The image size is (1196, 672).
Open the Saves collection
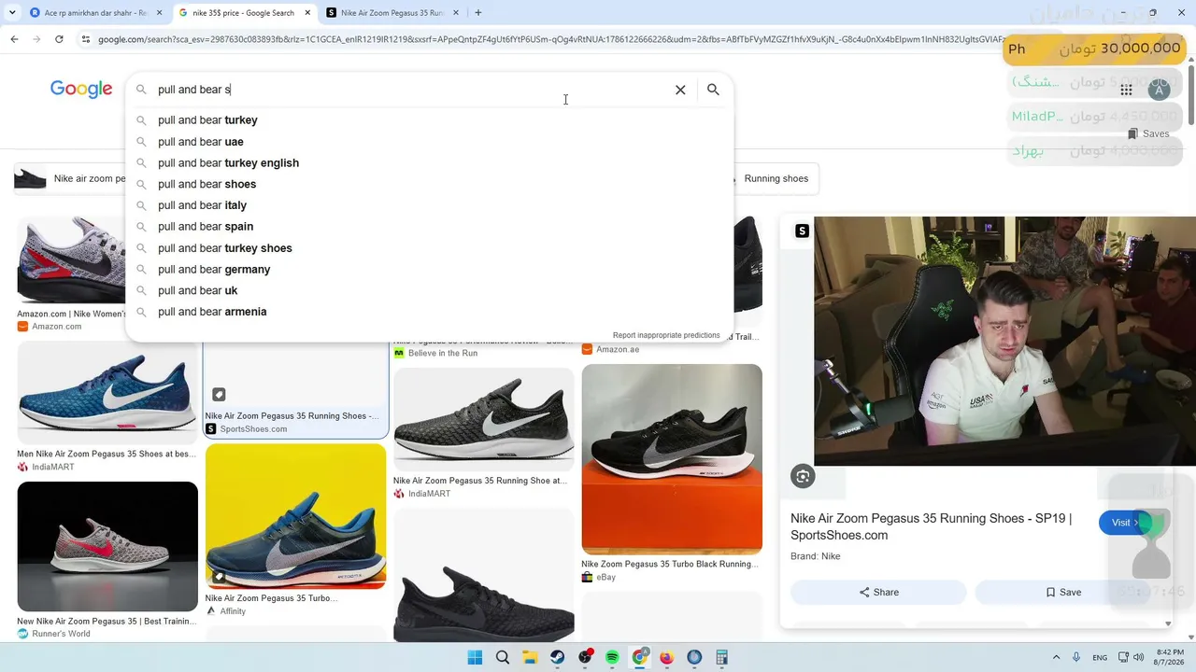[x=1147, y=133]
